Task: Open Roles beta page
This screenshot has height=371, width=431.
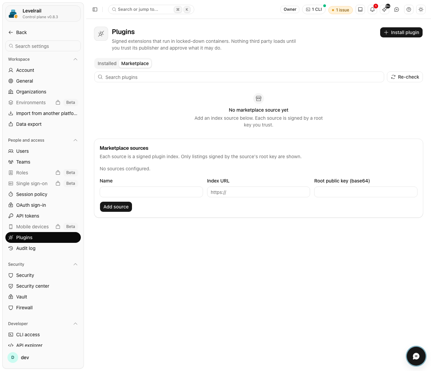Action: pos(43,173)
